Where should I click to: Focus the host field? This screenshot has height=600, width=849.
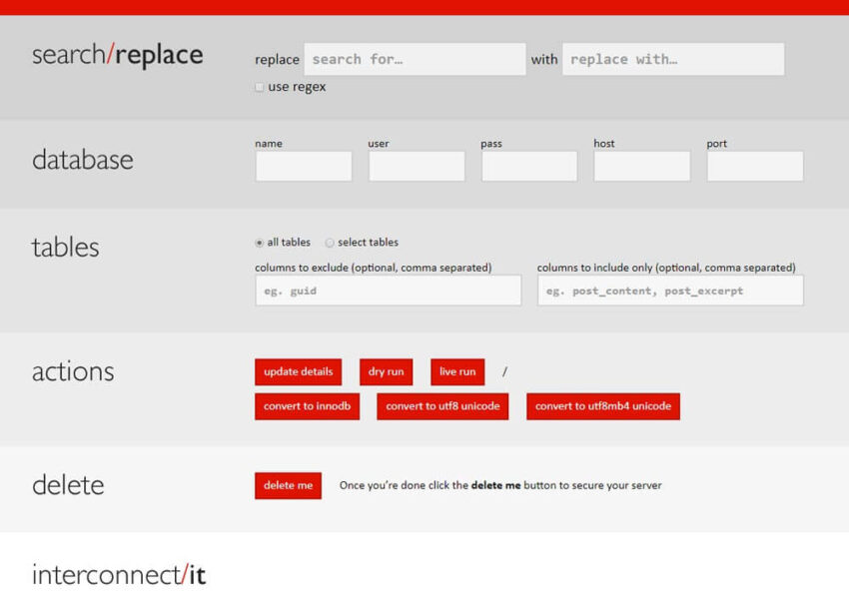641,166
